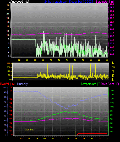120x142 pixels.
Task: Click the rainfall value 0.9
Action: pos(11,99)
